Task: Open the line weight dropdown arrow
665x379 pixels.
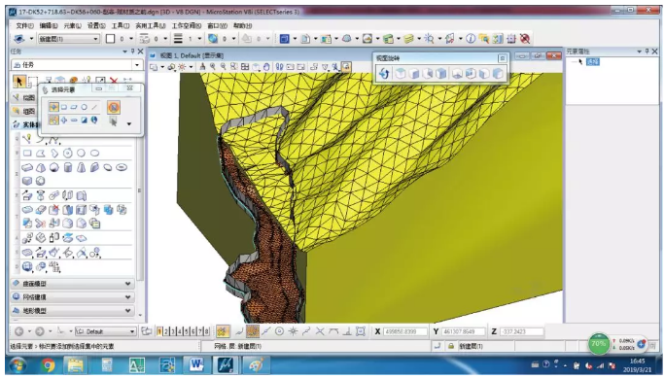Action: (x=199, y=39)
